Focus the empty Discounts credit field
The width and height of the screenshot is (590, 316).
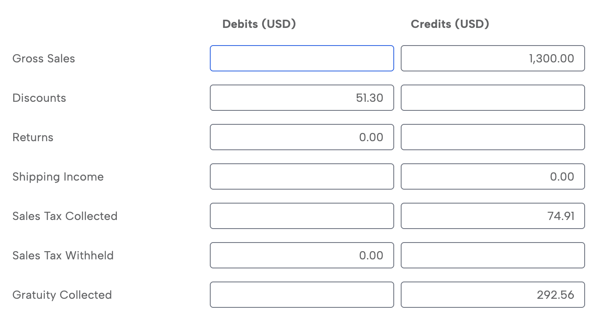tap(492, 98)
